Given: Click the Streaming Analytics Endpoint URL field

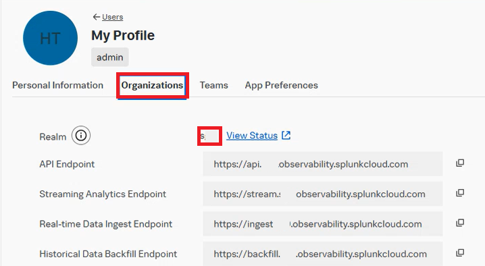Looking at the screenshot, I should click(323, 194).
